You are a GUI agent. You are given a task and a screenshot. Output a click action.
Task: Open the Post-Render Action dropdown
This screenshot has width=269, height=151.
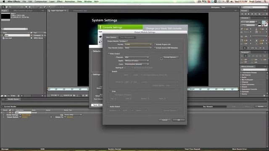click(x=138, y=48)
